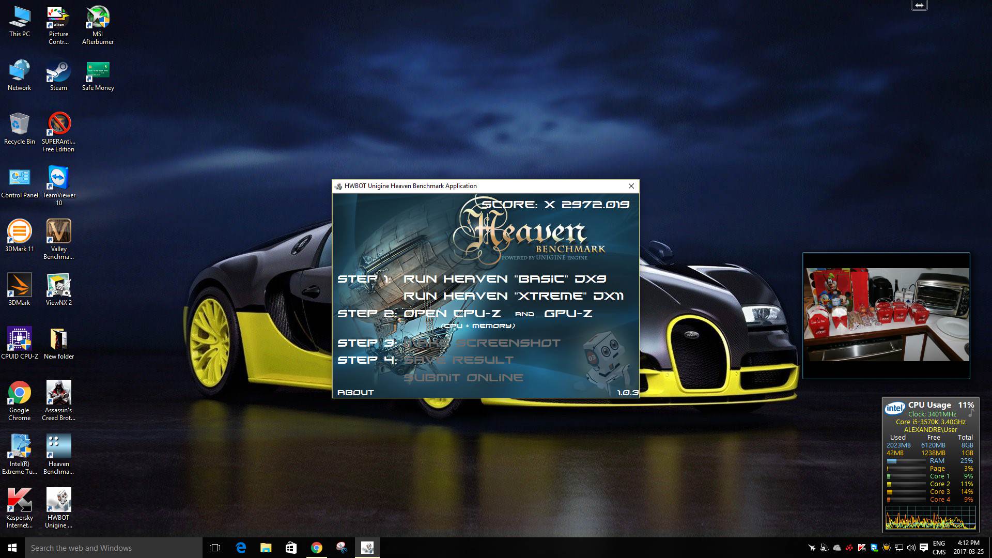Select the Kaspersky Internet Security shortcut
Image resolution: width=992 pixels, height=558 pixels.
[20, 508]
